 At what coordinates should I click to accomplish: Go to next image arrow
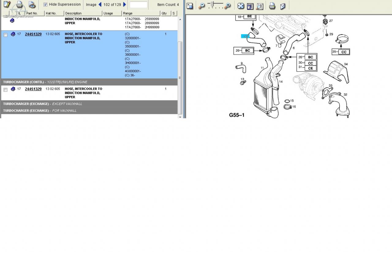coord(124,5)
